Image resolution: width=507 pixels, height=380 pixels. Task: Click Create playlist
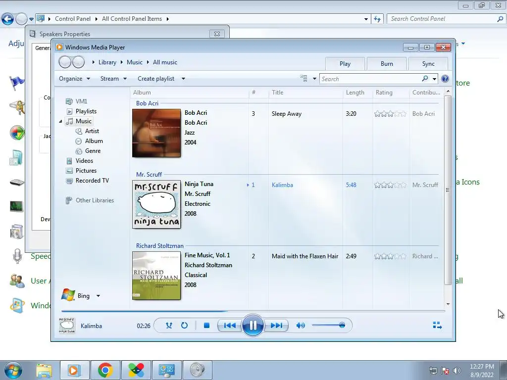pyautogui.click(x=156, y=79)
